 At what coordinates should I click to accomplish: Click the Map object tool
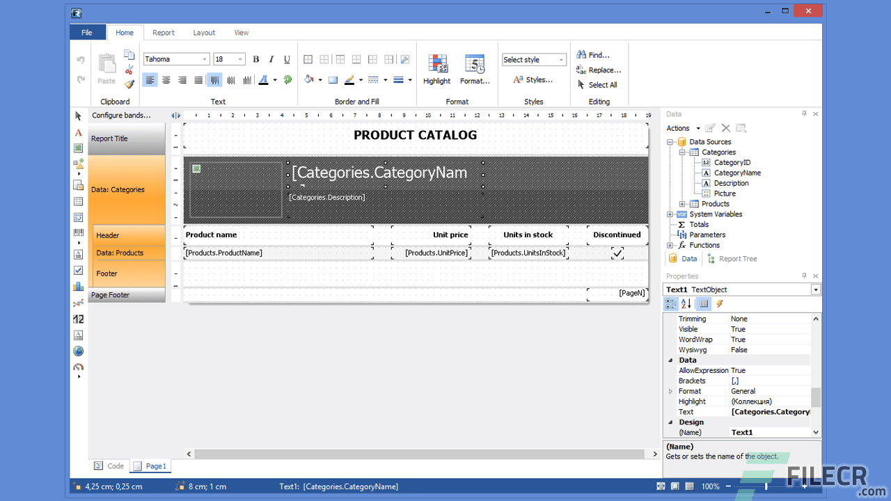[79, 351]
